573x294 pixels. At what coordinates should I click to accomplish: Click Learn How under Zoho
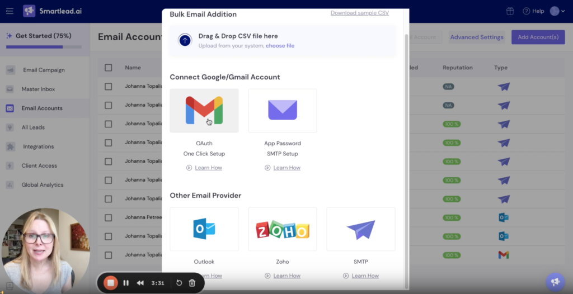(x=287, y=276)
